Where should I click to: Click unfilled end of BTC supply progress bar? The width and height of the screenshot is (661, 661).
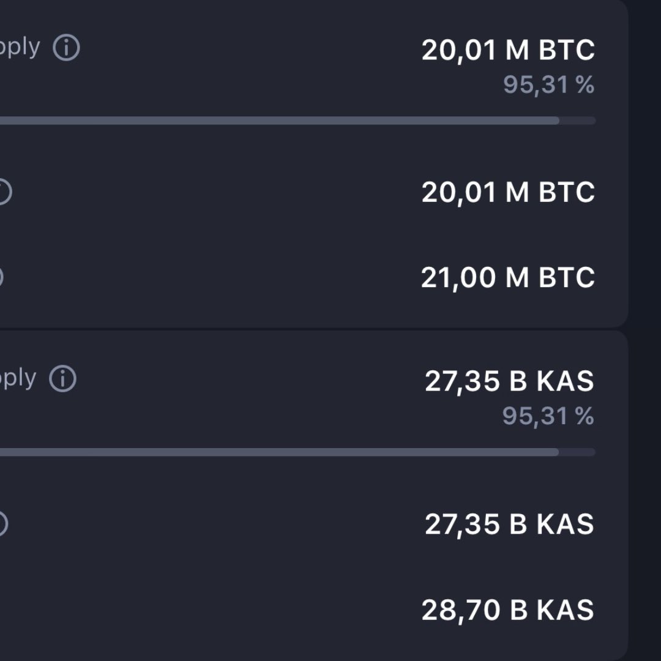pyautogui.click(x=578, y=121)
